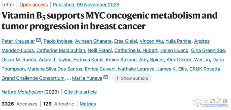
Task: Open the Open access link
Action: 34,5
